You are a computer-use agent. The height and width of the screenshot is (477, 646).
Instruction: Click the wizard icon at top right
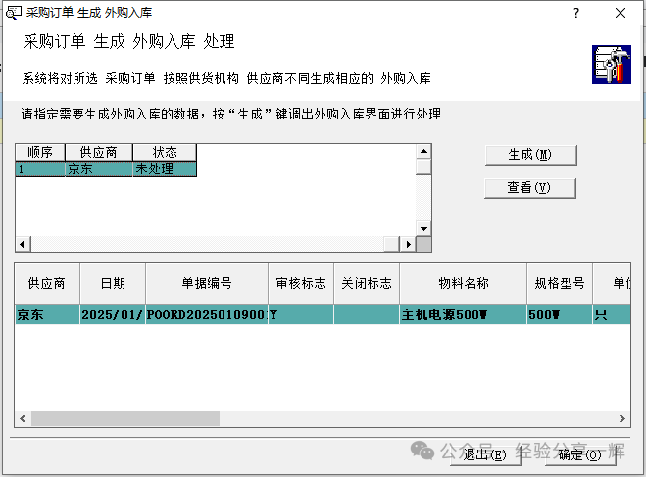point(611,65)
